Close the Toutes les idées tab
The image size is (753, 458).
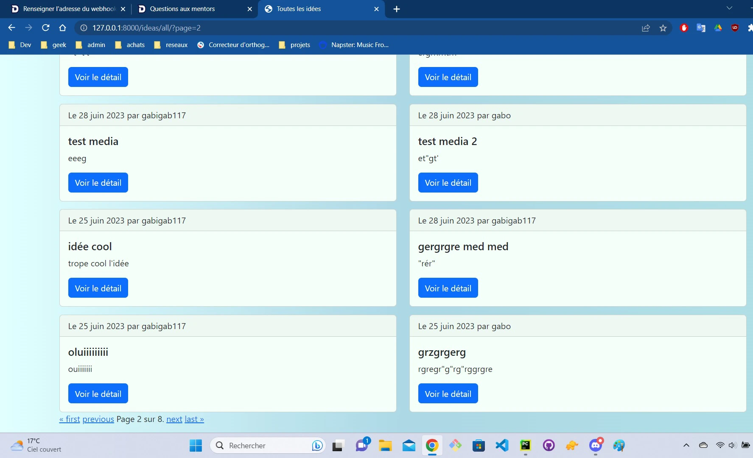tap(376, 9)
